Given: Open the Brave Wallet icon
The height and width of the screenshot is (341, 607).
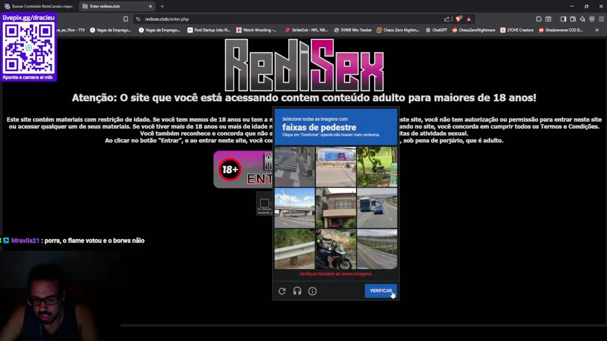Looking at the screenshot, I should pyautogui.click(x=573, y=19).
